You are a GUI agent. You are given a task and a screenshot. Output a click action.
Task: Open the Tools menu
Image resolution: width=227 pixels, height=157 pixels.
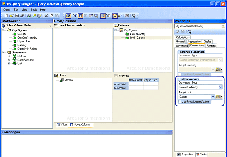point(34,9)
